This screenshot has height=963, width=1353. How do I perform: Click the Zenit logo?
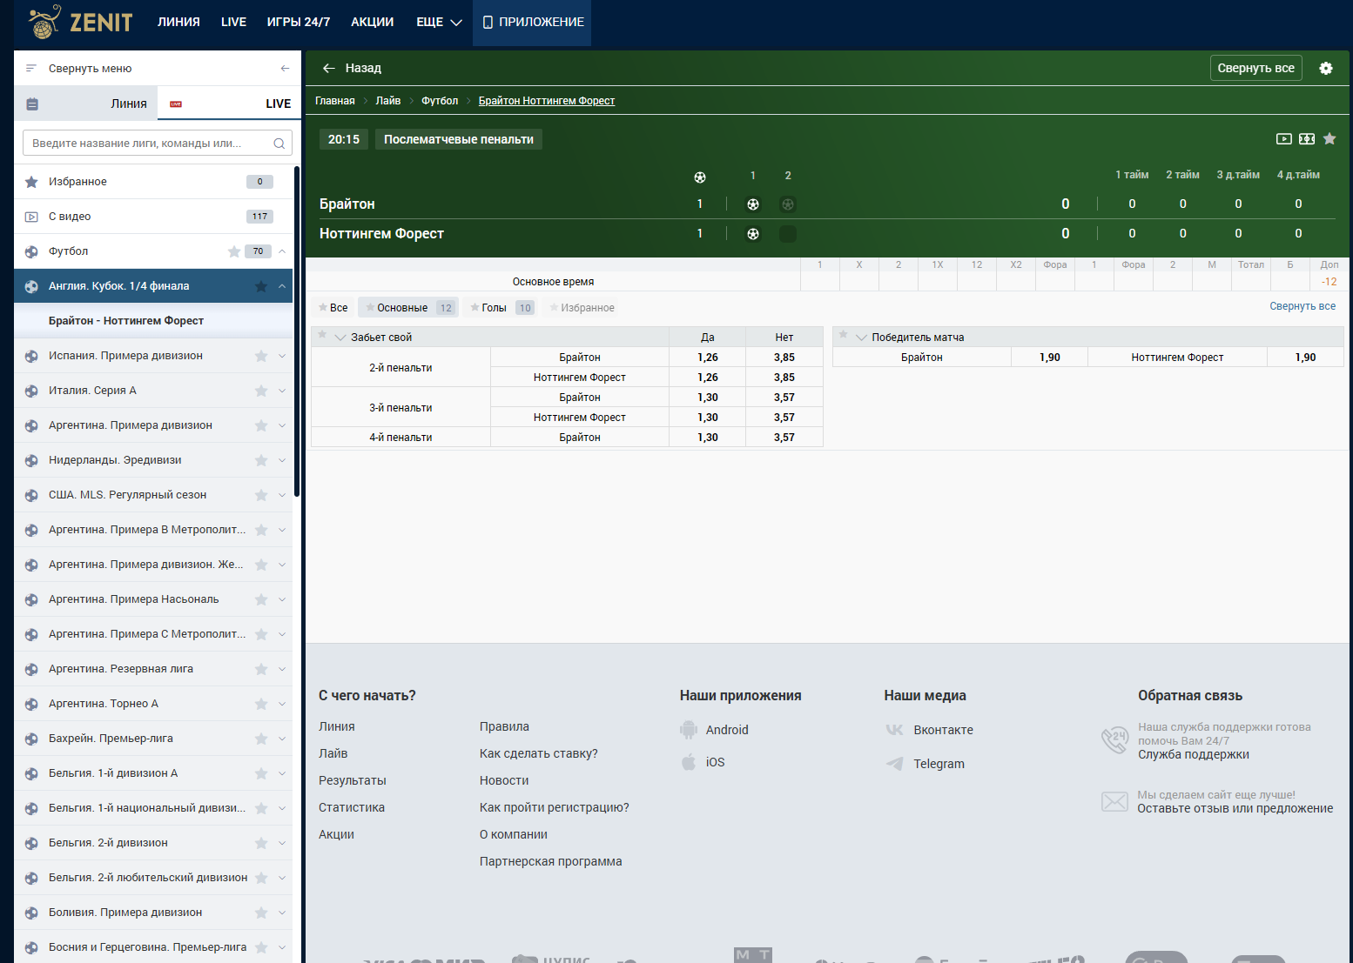coord(81,22)
